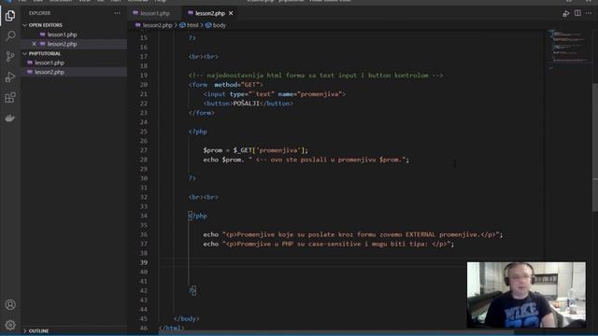
Task: Click the echo $prom code line
Action: pyautogui.click(x=306, y=160)
